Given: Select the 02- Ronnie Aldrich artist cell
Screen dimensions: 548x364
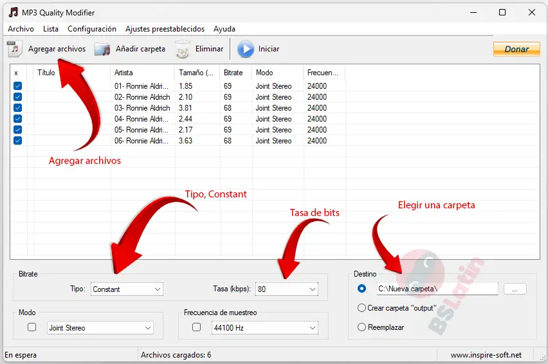Looking at the screenshot, I should point(142,96).
